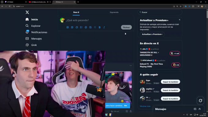The height and width of the screenshot is (117, 208).
Task: Open the browser extensions puzzle icon
Action: [193, 6]
